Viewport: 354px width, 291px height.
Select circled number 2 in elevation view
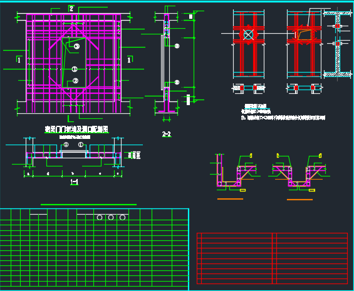pyautogui.click(x=75, y=81)
